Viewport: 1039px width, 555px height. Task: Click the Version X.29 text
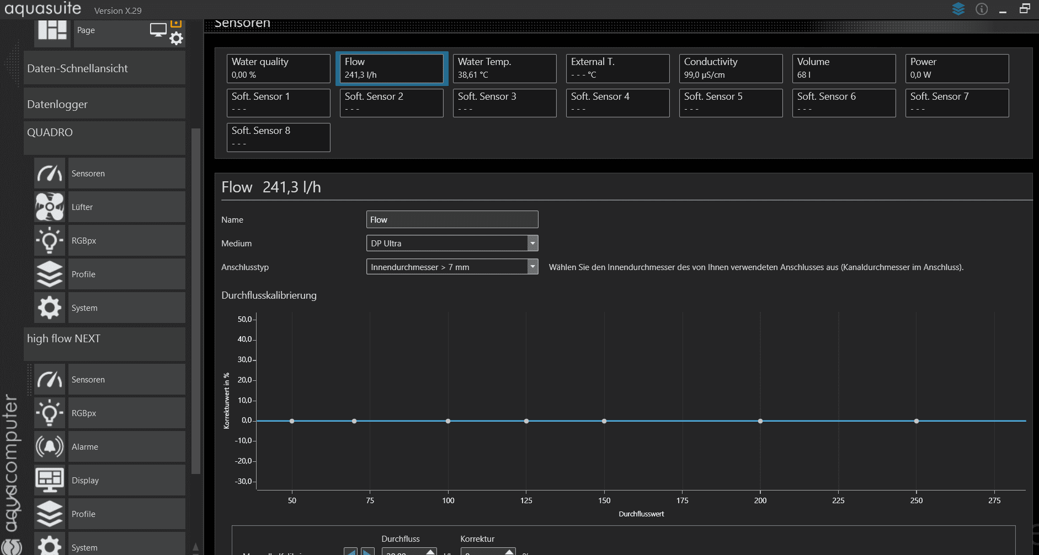118,10
